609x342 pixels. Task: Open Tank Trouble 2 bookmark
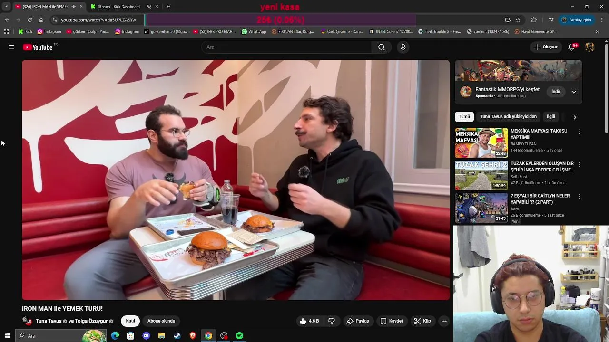pos(439,32)
